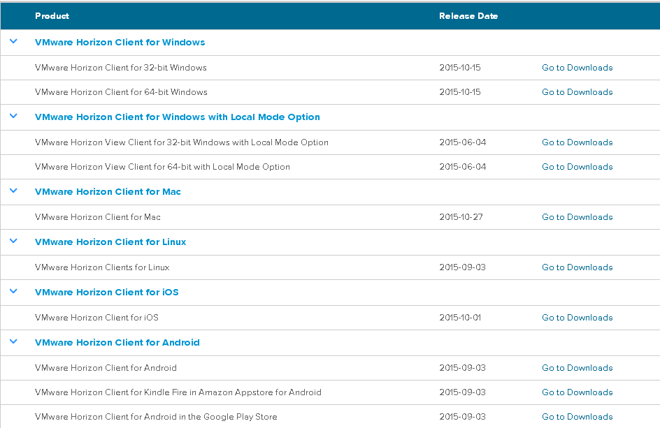Collapse the VMware Horizon Client for Windows chevron
Image resolution: width=660 pixels, height=428 pixels.
(13, 41)
